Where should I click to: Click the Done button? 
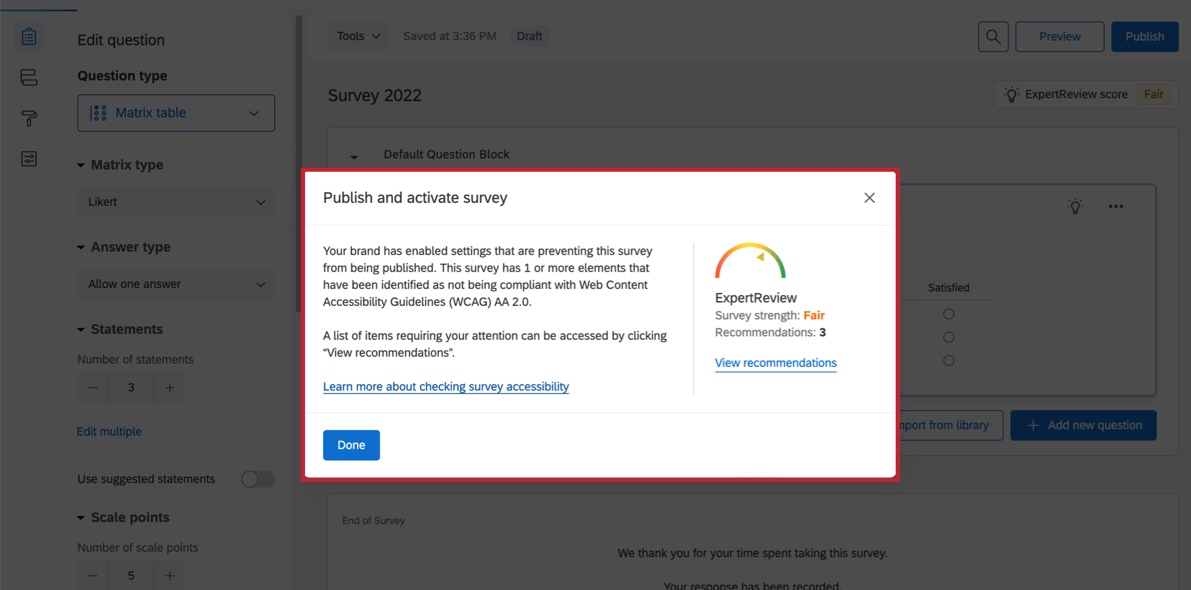click(x=351, y=445)
